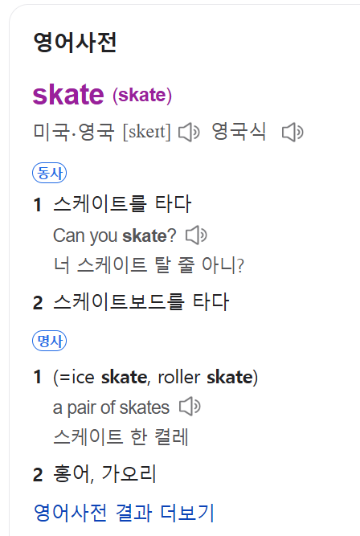This screenshot has height=536, width=360.
Task: Play the 영국식 pronunciation speaker icon
Action: 292,132
